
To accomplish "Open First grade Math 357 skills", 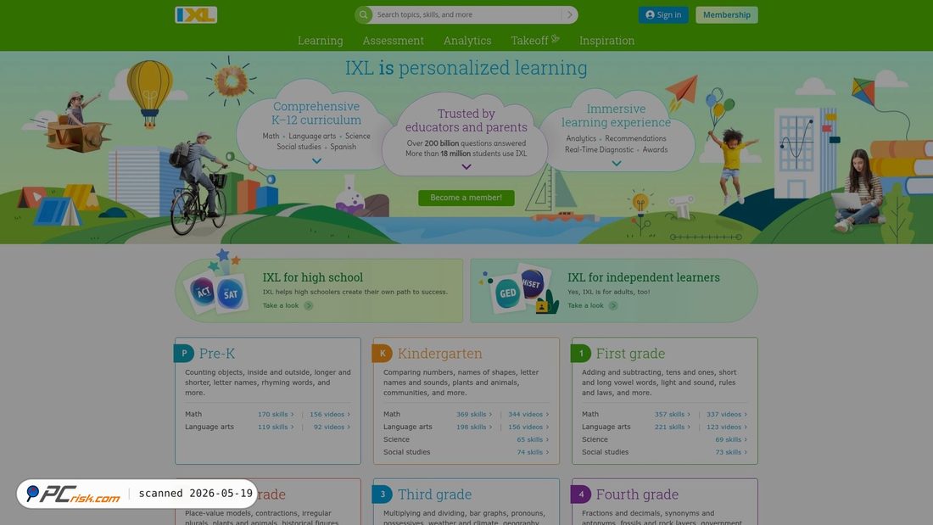I will [x=673, y=414].
